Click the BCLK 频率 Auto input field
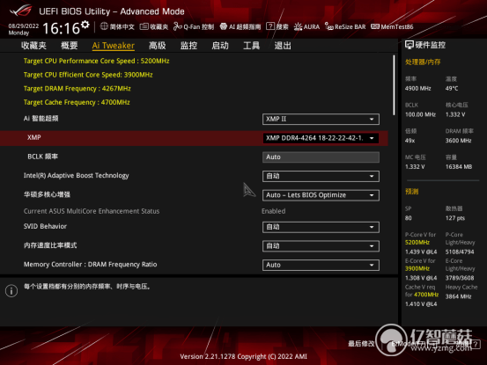The width and height of the screenshot is (487, 365). pyautogui.click(x=321, y=157)
